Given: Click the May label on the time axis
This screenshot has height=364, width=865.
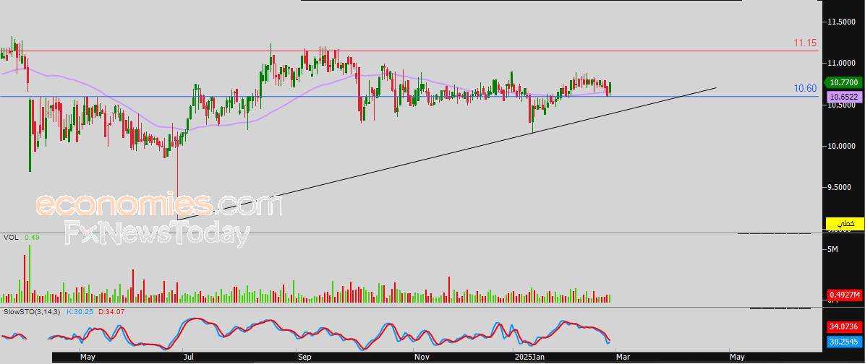Looking at the screenshot, I should 88,357.
